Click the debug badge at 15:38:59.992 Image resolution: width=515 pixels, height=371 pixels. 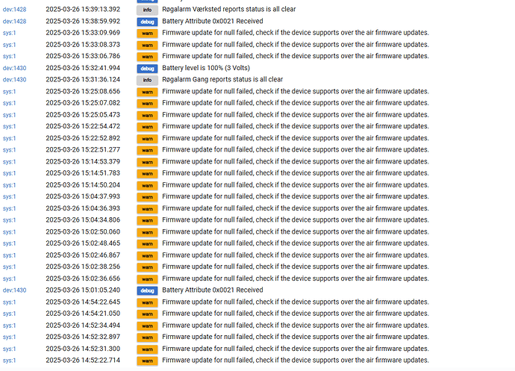[x=147, y=22]
